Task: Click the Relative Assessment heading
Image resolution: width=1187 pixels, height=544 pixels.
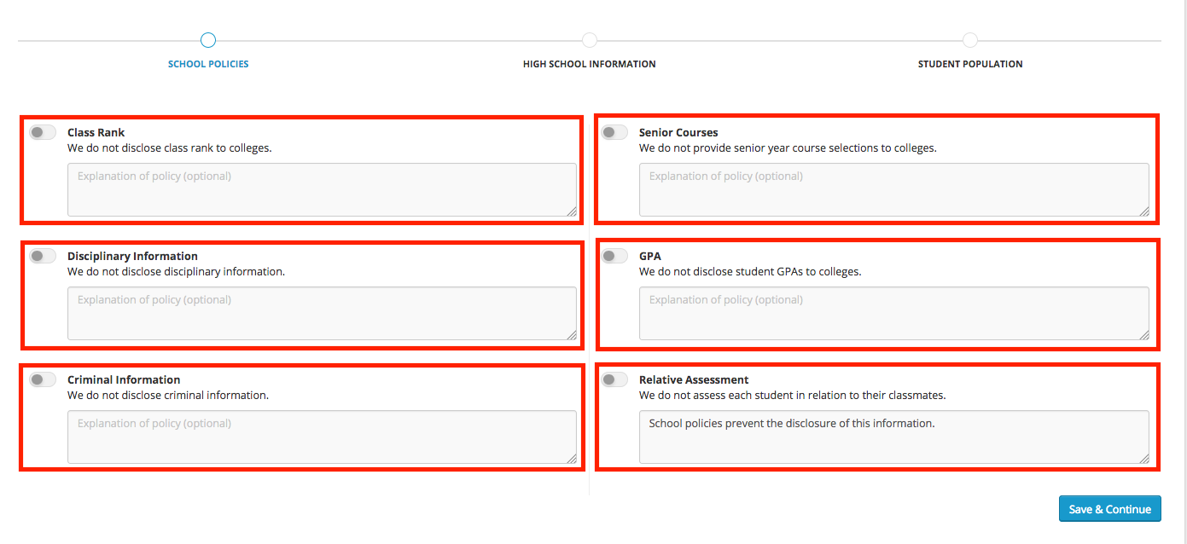Action: coord(694,379)
